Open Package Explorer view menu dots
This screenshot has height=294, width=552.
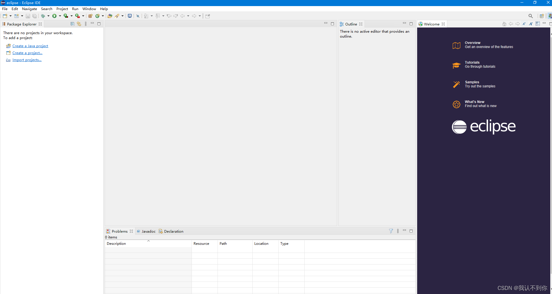tap(86, 24)
